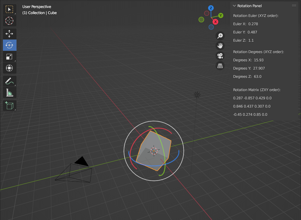Switch to the Scale tool
Image resolution: width=301 pixels, height=220 pixels.
[x=9, y=57]
